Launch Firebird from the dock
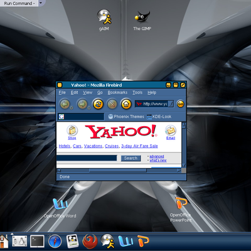Viewport: 251px width, 251px height. coord(90,242)
